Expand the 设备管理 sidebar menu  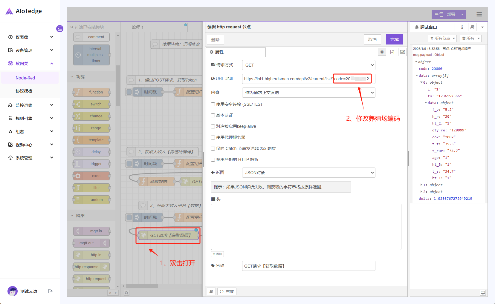[x=30, y=50]
